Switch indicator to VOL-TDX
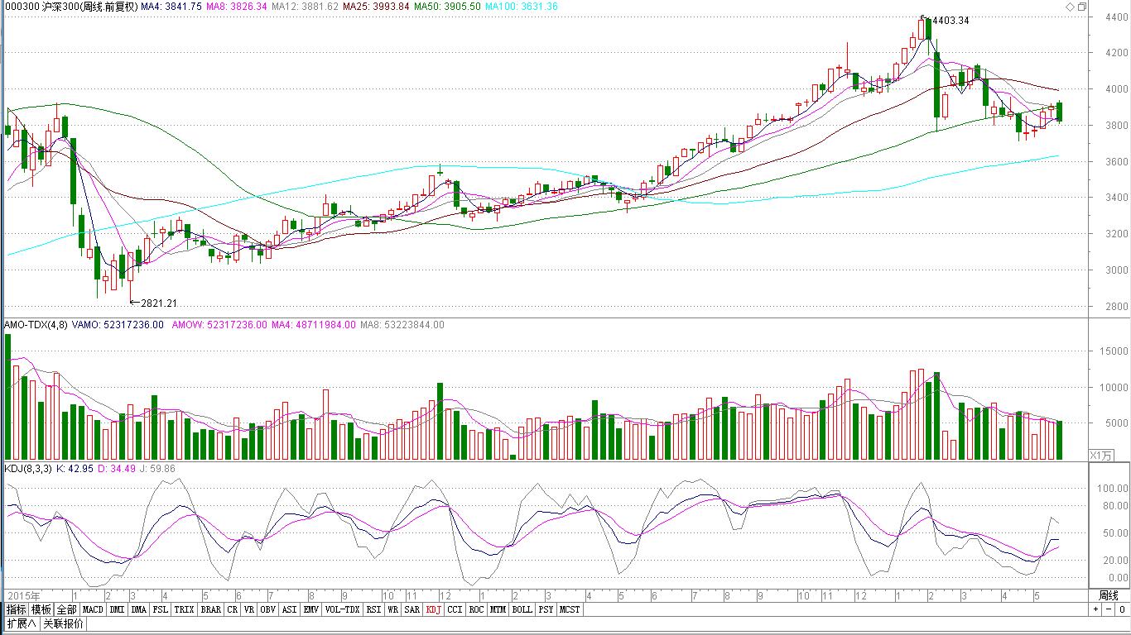The width and height of the screenshot is (1131, 635). click(x=342, y=609)
